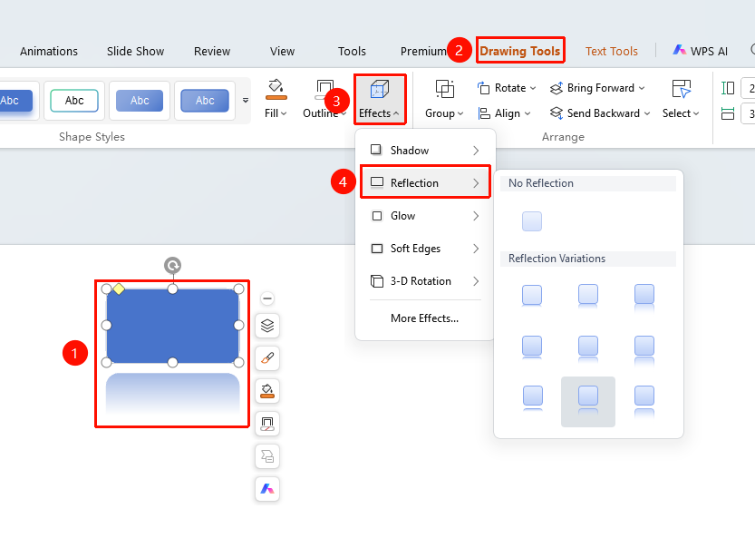The width and height of the screenshot is (755, 538).
Task: Click the format painter brush icon beside the shape
Action: (x=267, y=358)
